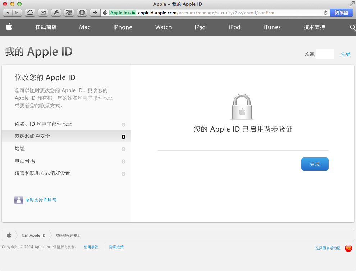
Task: Click the padlock Apple icon
Action: (242, 107)
